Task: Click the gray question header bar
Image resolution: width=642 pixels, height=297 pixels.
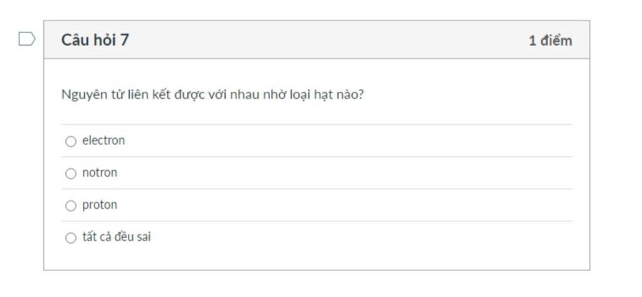Action: pos(317,39)
